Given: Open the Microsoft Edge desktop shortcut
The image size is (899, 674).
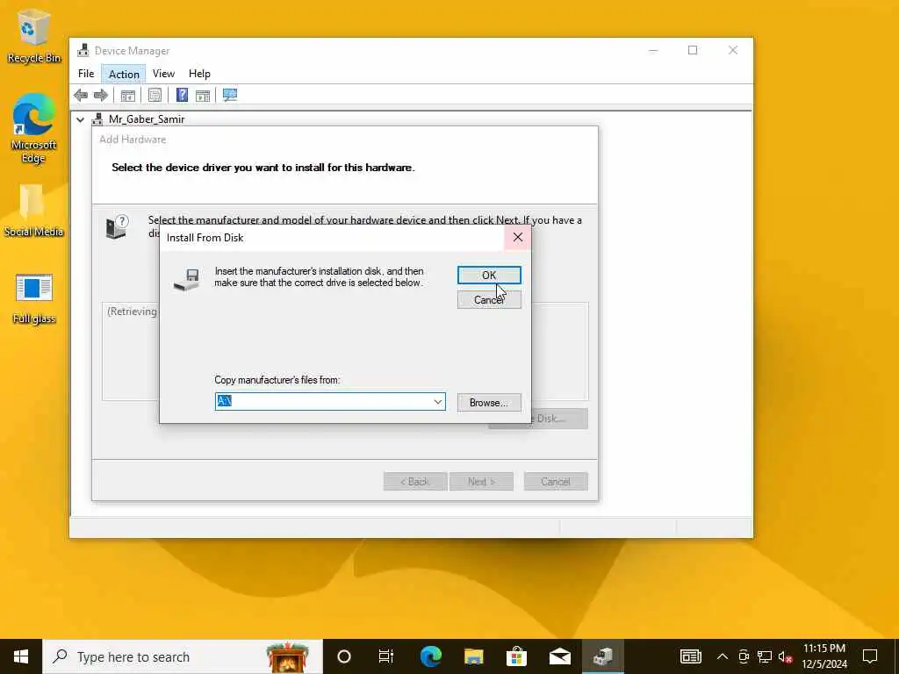Looking at the screenshot, I should click(x=34, y=128).
